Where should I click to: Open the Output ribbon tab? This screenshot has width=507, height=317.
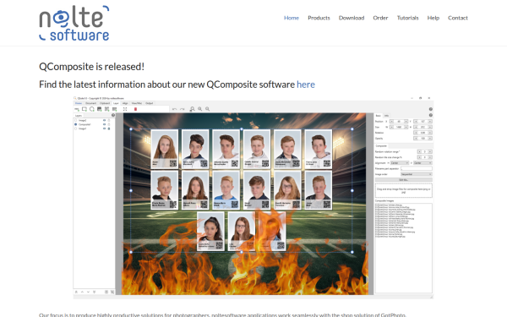pos(150,103)
